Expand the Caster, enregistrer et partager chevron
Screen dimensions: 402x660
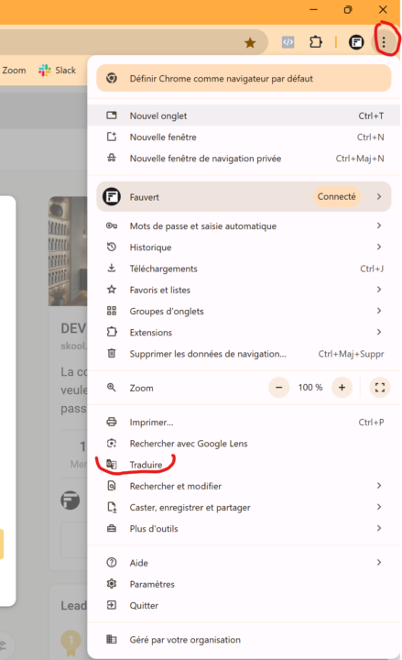pos(379,507)
